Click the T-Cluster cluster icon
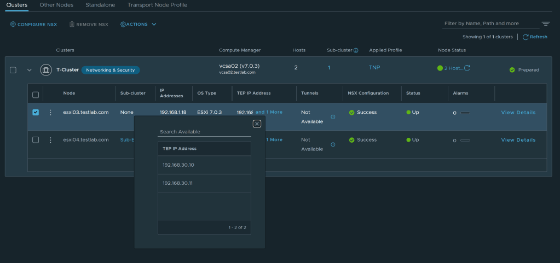 (46, 70)
